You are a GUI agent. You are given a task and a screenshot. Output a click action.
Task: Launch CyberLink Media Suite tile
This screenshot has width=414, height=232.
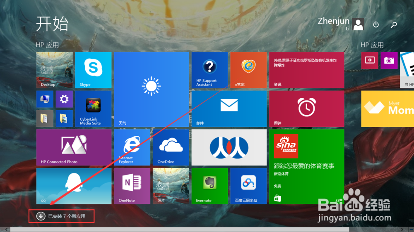(x=93, y=109)
